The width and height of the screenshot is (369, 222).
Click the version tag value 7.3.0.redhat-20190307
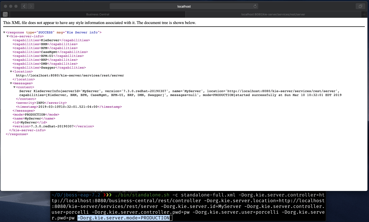pyautogui.click(x=52, y=126)
